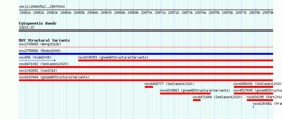Select the red nsv826295 variant bar
This screenshot has width=282, height=119.
[x=260, y=100]
